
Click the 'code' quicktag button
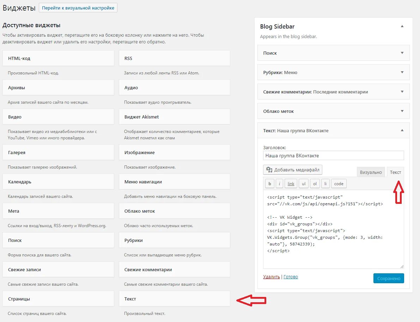point(339,184)
